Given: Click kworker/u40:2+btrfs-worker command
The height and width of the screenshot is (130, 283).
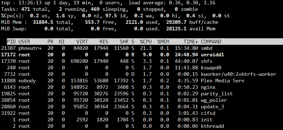Looking at the screenshot, I should [x=238, y=74].
